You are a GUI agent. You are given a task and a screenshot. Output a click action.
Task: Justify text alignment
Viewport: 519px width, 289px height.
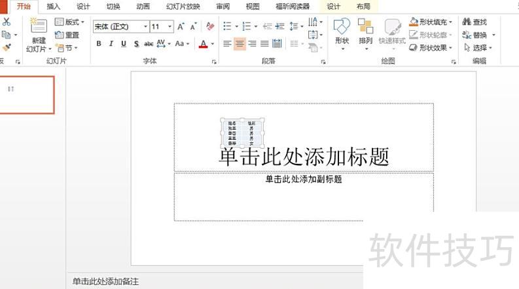[264, 43]
